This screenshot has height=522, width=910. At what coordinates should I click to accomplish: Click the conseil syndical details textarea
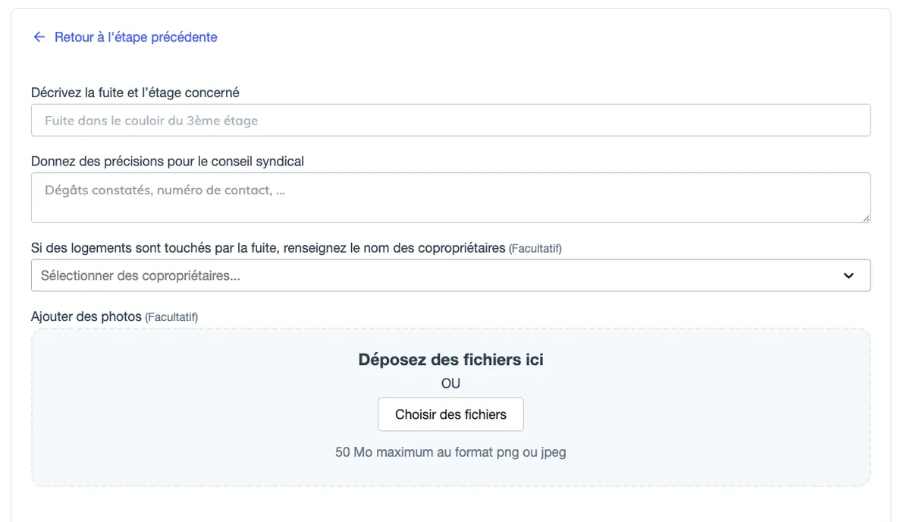pyautogui.click(x=450, y=197)
